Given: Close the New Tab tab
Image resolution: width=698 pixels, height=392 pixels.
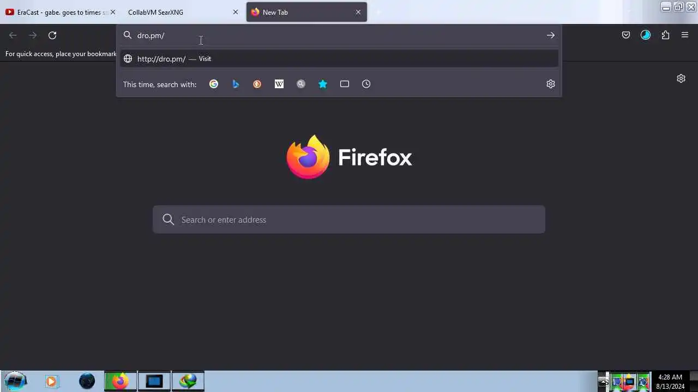Looking at the screenshot, I should coord(358,12).
